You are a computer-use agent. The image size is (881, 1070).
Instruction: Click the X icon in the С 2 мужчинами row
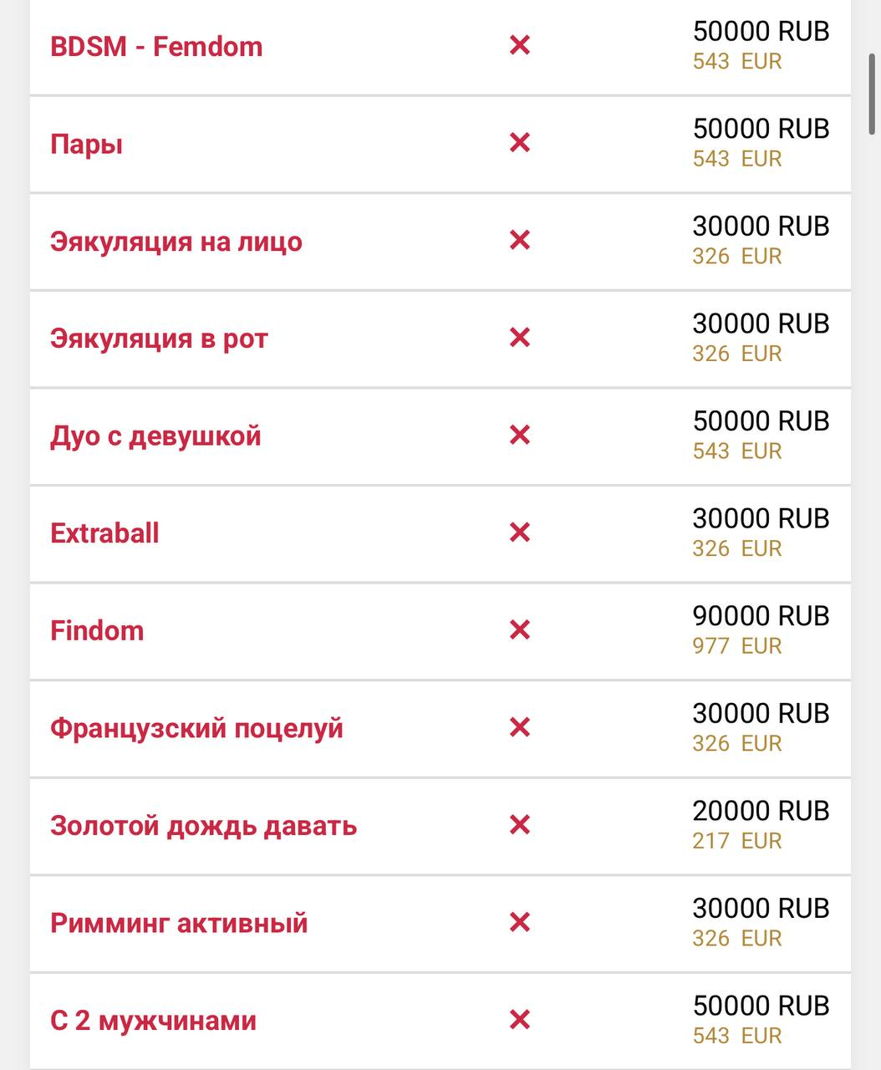click(x=520, y=1019)
